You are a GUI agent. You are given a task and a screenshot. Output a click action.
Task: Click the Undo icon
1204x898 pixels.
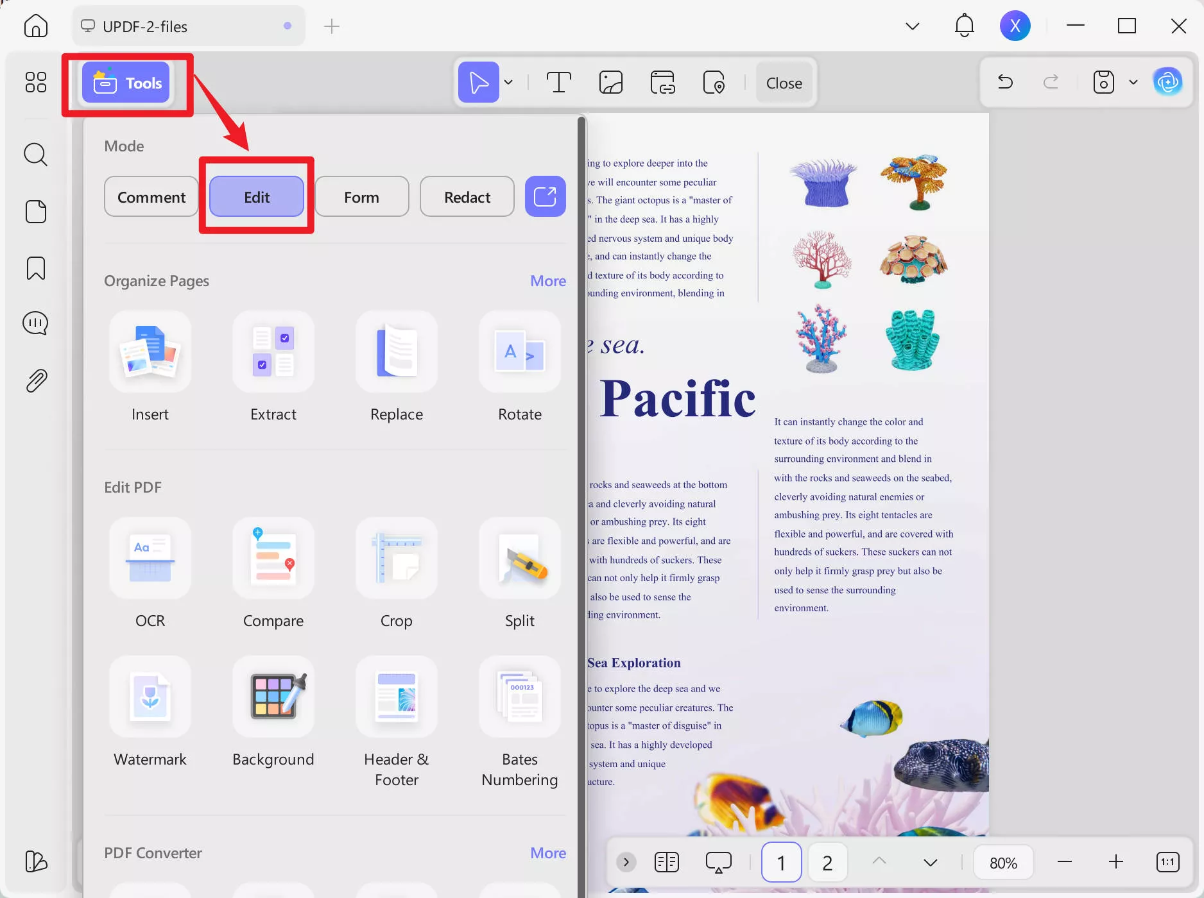point(1005,82)
